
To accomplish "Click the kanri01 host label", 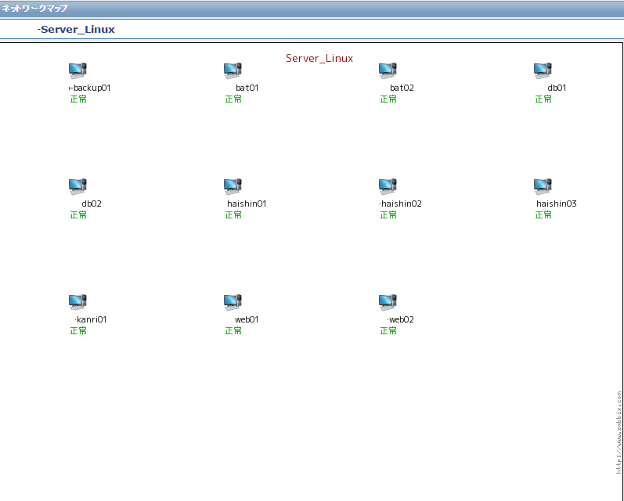I will pyautogui.click(x=91, y=319).
